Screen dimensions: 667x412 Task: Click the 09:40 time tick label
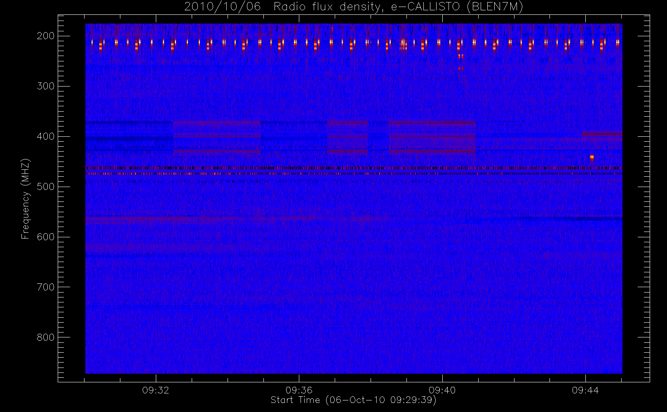click(442, 390)
